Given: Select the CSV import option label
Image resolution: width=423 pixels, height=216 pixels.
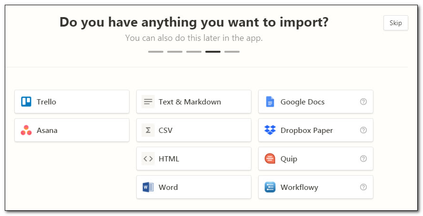Looking at the screenshot, I should [165, 131].
